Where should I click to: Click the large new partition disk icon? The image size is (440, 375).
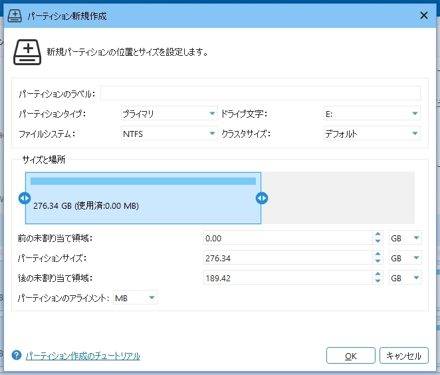27,53
